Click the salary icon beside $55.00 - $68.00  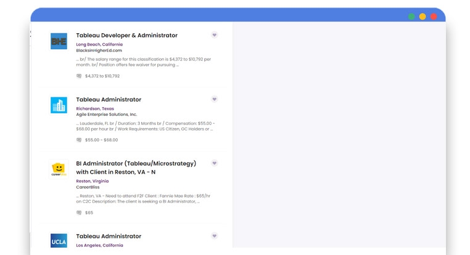79,140
